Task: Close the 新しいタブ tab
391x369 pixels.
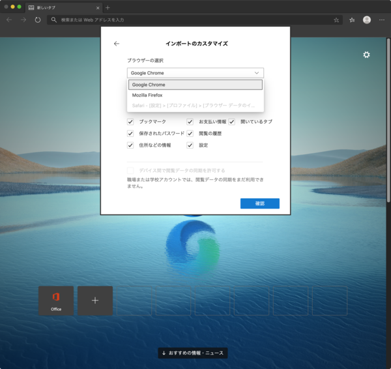Action: click(98, 8)
